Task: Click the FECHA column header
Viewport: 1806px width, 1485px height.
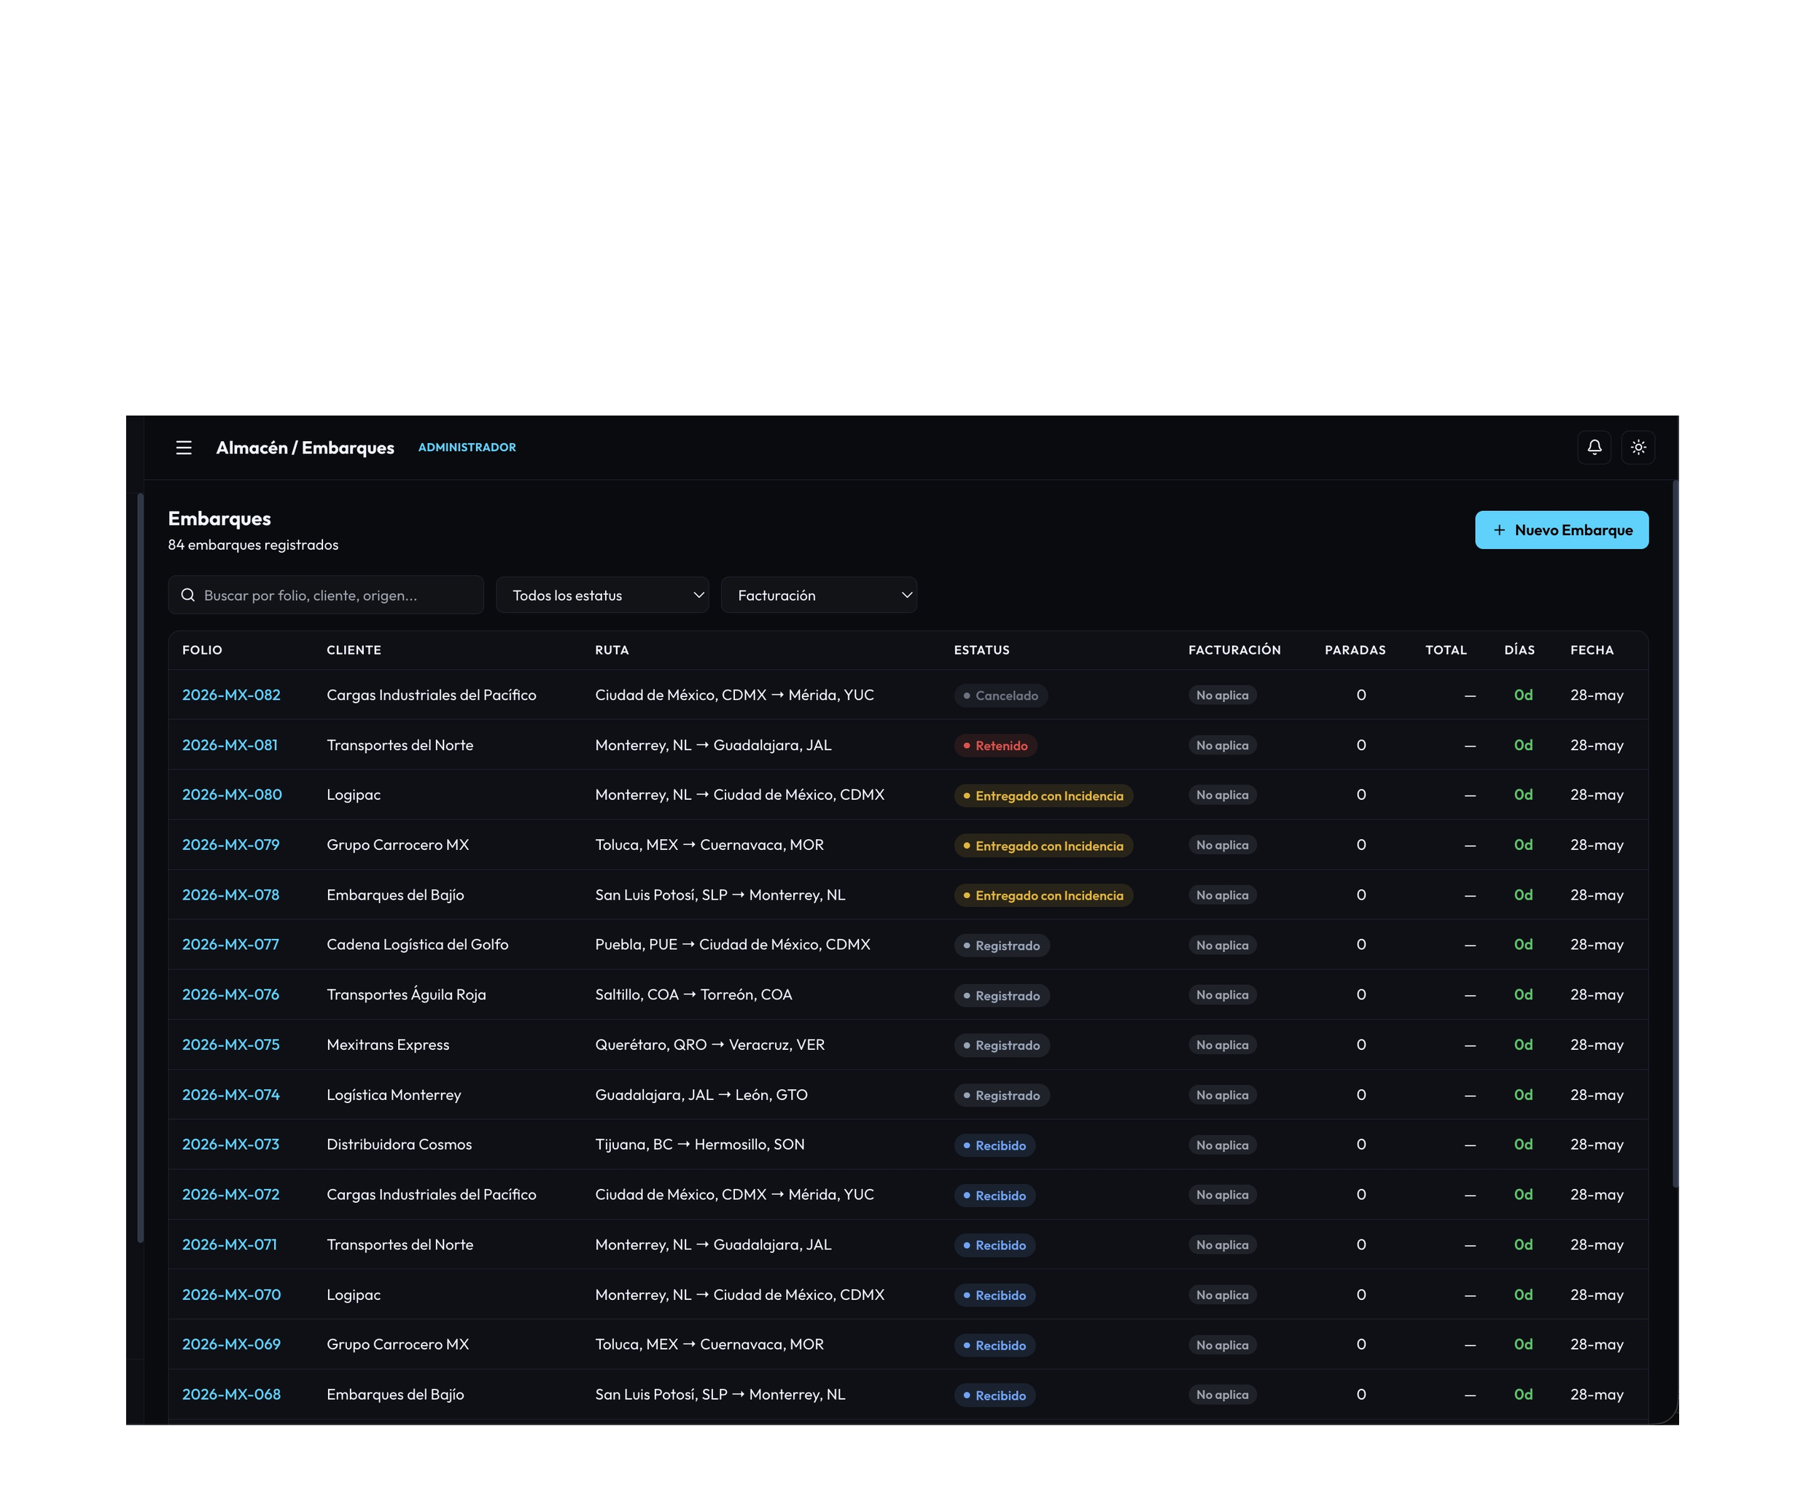Action: (x=1591, y=650)
